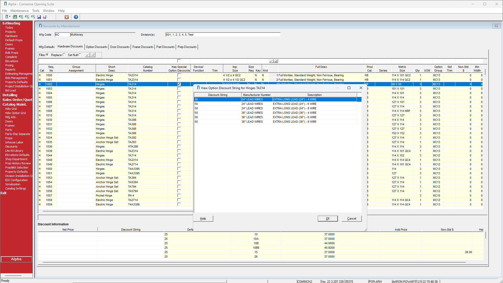
Task: Click the save-and-export disk icon in toolbar
Action: pyautogui.click(x=45, y=17)
